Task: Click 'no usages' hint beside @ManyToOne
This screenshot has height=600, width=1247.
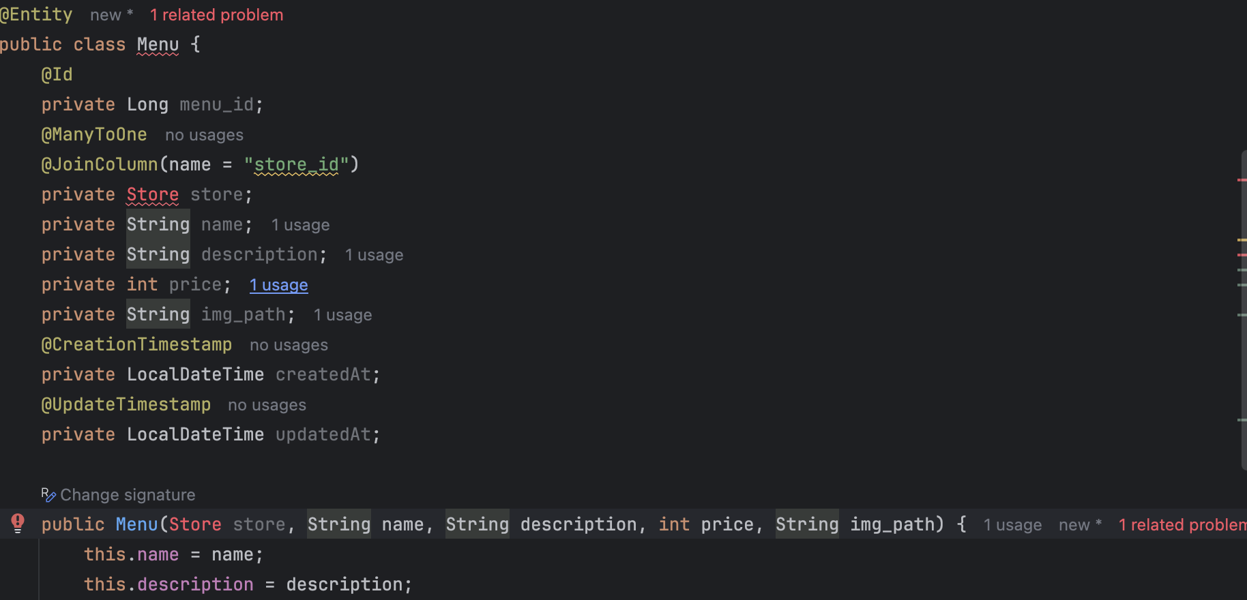Action: (x=204, y=135)
